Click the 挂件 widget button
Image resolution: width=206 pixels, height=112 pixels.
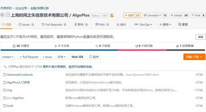94,57
